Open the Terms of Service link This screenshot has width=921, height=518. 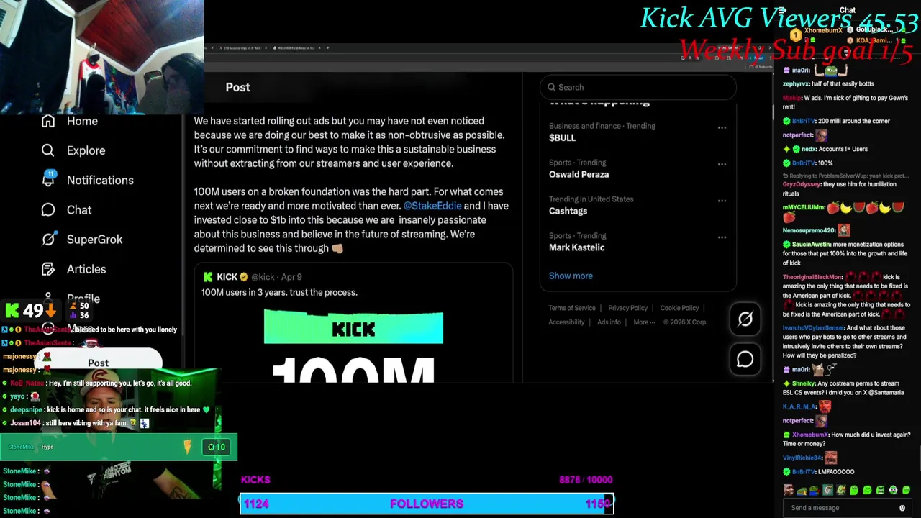pyautogui.click(x=572, y=308)
